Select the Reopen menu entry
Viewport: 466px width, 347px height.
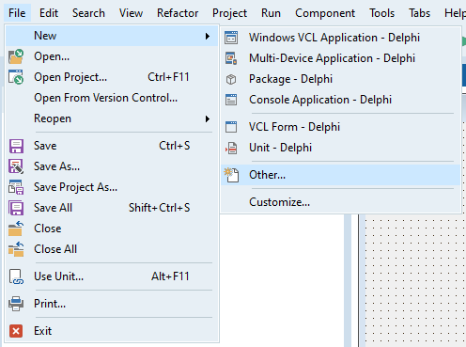click(112, 118)
